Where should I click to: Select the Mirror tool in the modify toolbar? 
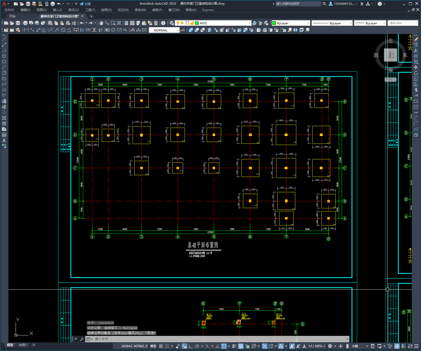click(x=416, y=50)
